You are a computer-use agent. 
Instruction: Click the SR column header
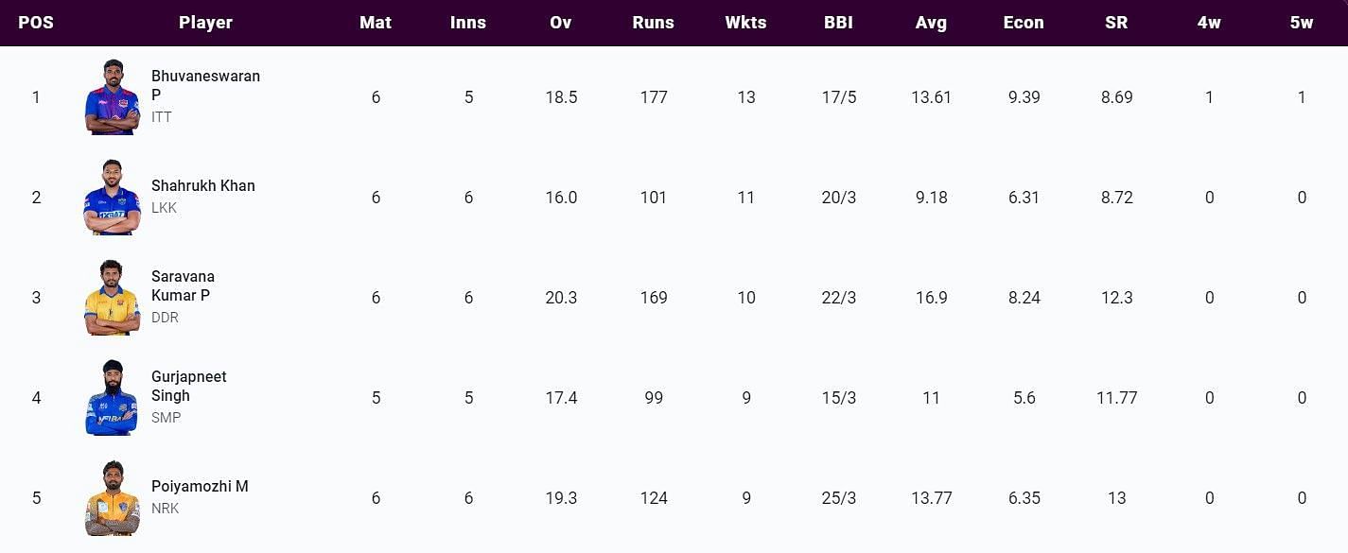tap(1116, 23)
